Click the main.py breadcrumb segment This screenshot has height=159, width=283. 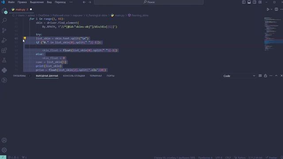[x=118, y=15]
